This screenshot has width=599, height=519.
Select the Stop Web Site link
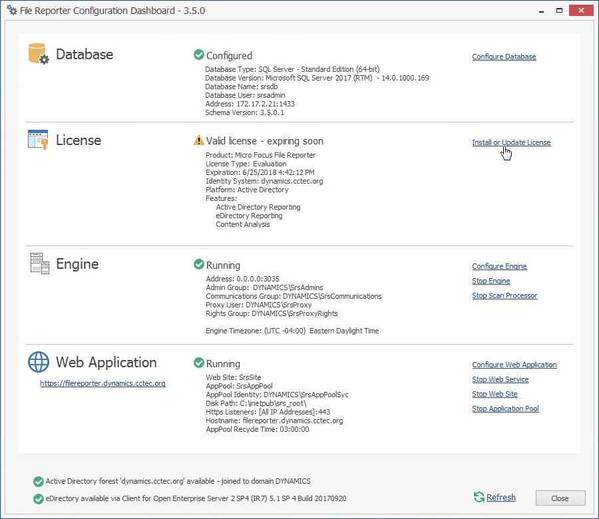coord(495,394)
